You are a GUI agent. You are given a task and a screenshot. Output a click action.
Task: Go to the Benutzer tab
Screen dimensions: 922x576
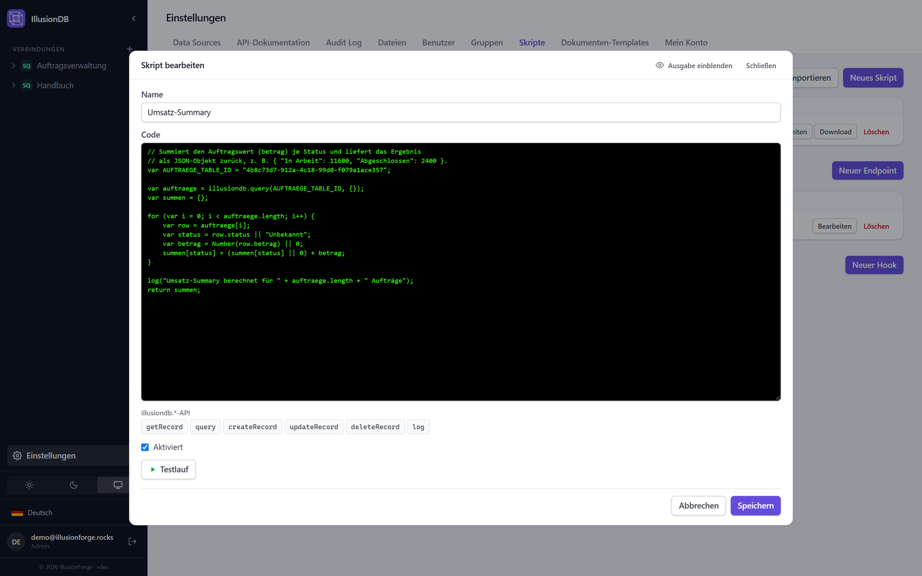pos(439,43)
